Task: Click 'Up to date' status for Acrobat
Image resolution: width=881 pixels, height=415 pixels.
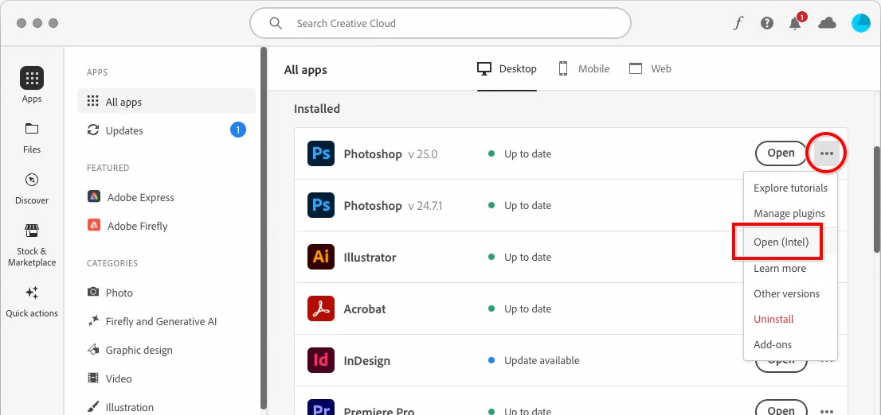Action: click(x=519, y=308)
